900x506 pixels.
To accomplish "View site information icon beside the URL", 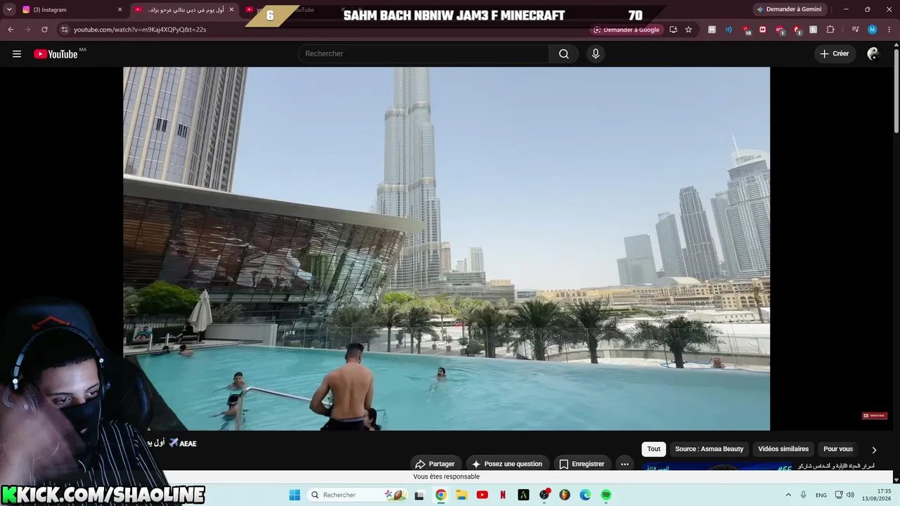I will pos(64,30).
